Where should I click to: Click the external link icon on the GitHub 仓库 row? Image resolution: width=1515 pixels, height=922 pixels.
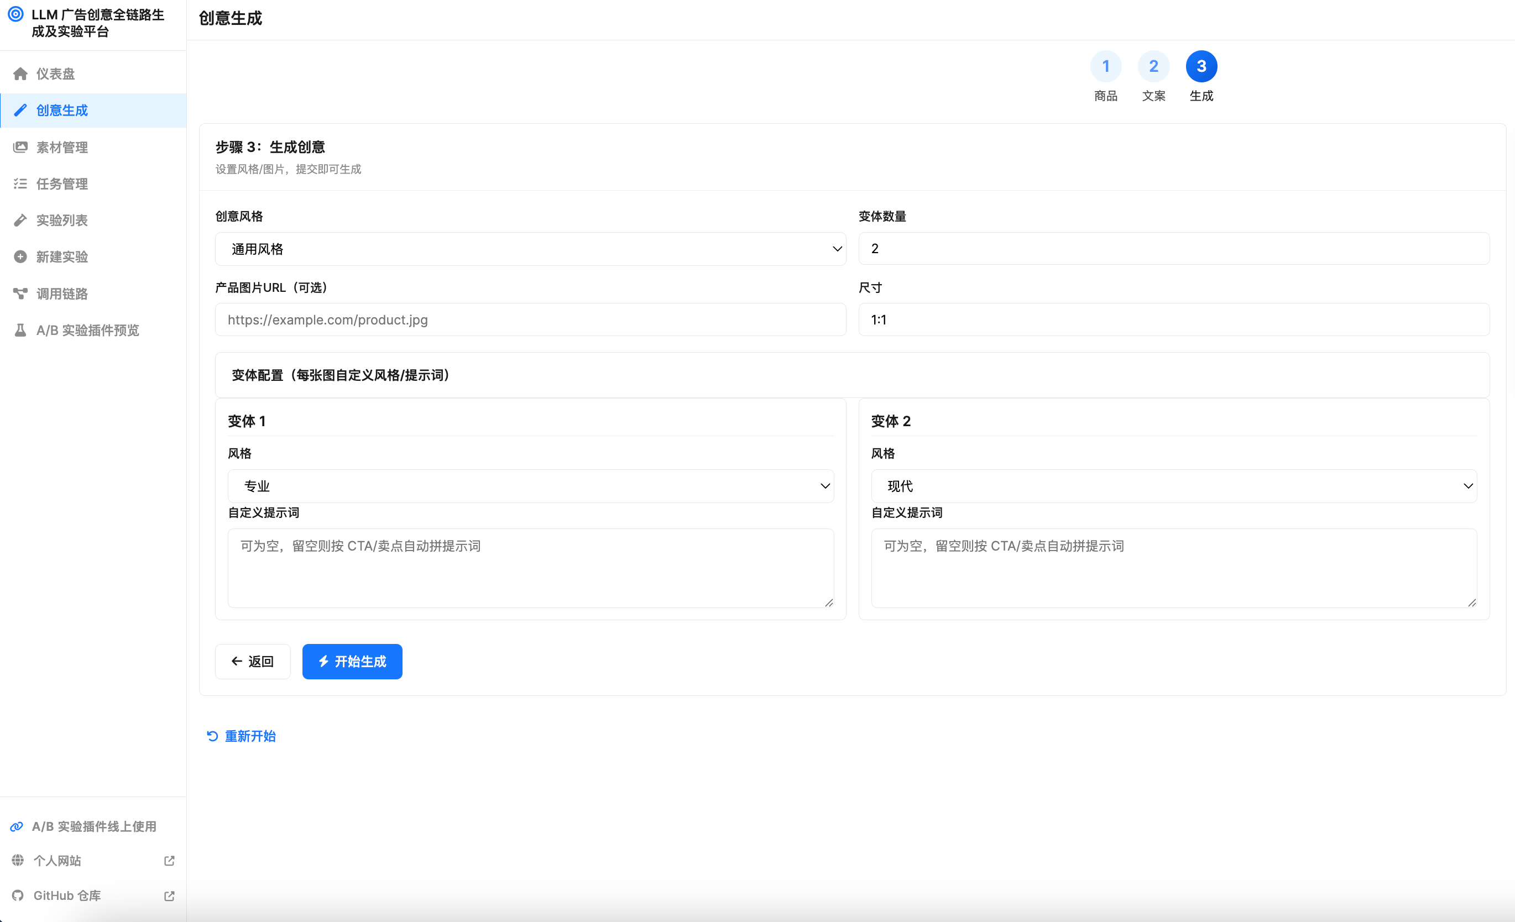pos(169,895)
